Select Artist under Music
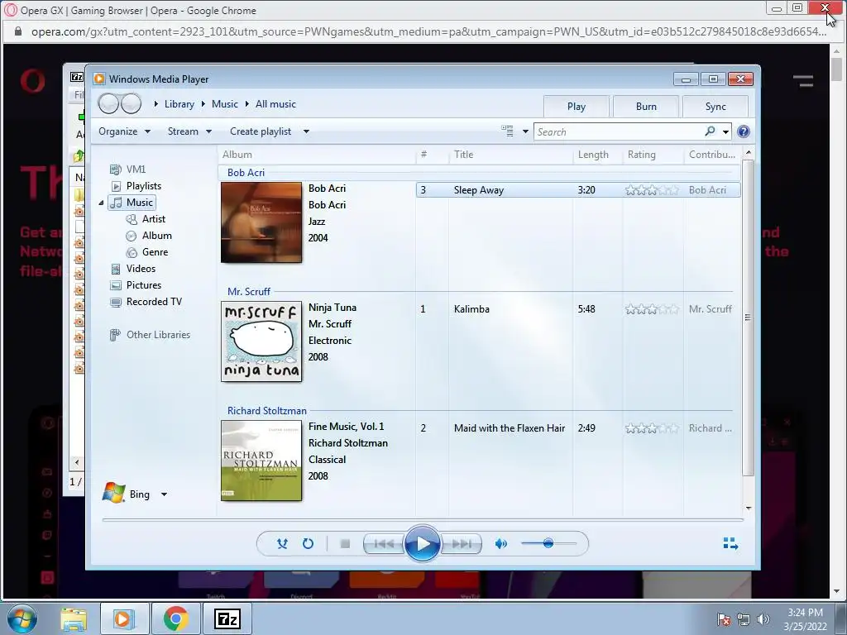 [x=146, y=219]
